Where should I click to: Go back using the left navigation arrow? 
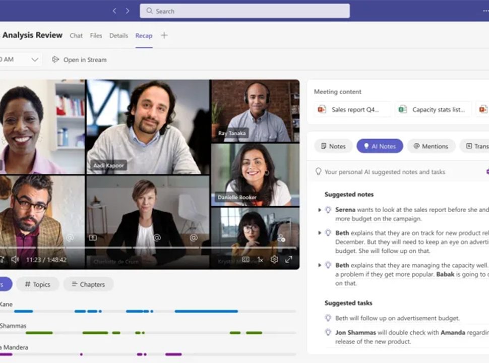point(114,11)
